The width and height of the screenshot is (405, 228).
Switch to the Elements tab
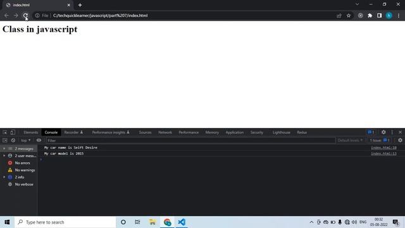(x=31, y=132)
